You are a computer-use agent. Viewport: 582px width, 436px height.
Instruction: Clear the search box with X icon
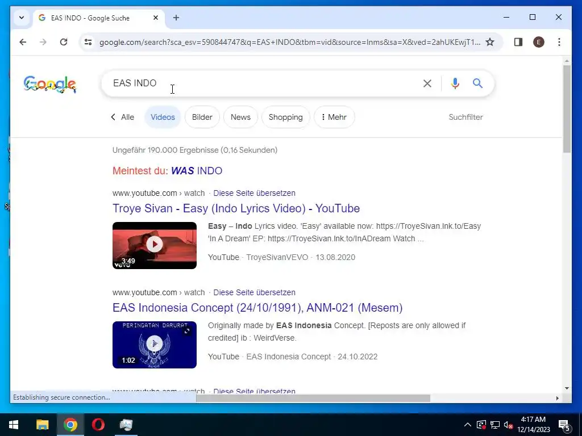click(x=427, y=83)
